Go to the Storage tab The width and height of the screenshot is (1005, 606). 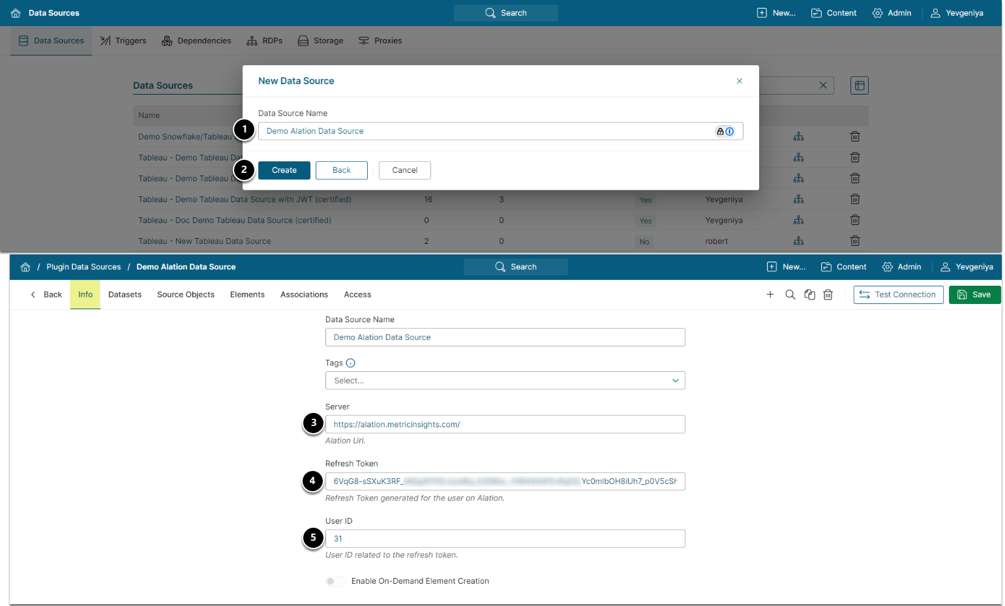tap(320, 40)
